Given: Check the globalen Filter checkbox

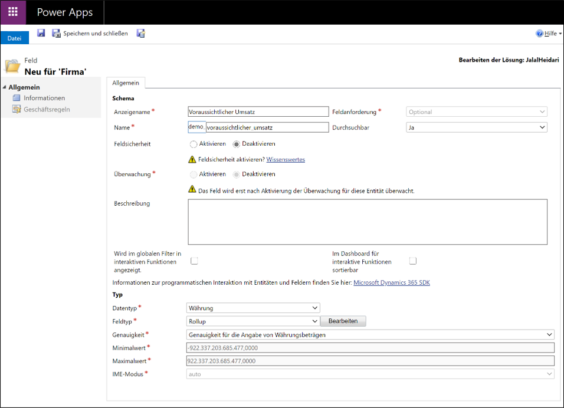Looking at the screenshot, I should 194,261.
